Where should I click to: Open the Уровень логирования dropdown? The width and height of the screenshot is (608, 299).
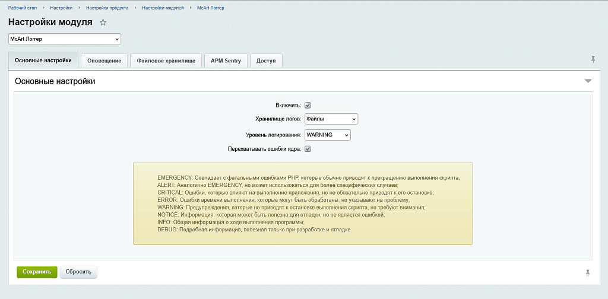(327, 135)
